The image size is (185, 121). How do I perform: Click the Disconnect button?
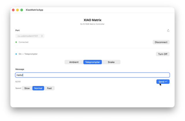point(161,42)
